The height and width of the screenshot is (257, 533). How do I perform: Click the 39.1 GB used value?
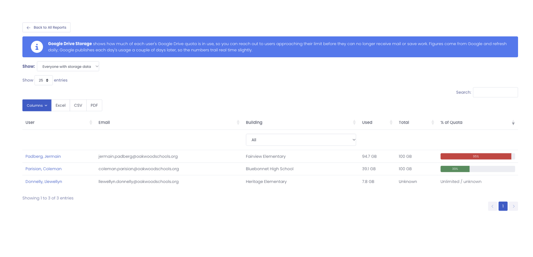pyautogui.click(x=369, y=169)
